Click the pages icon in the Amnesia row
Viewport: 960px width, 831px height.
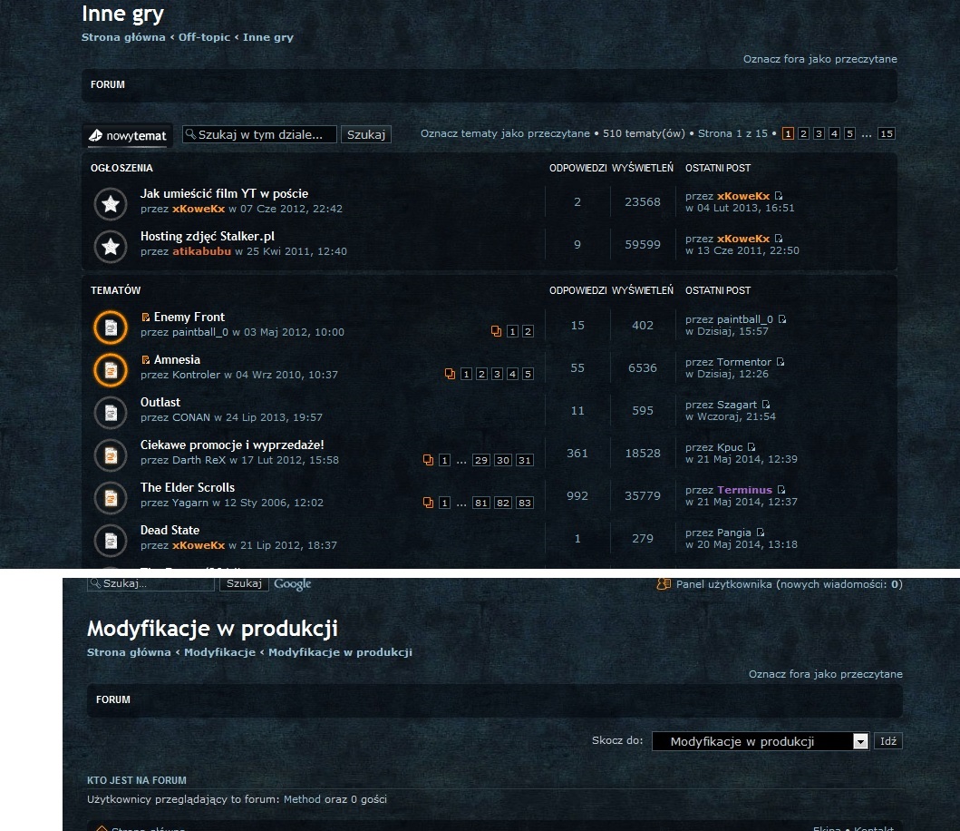[x=450, y=374]
